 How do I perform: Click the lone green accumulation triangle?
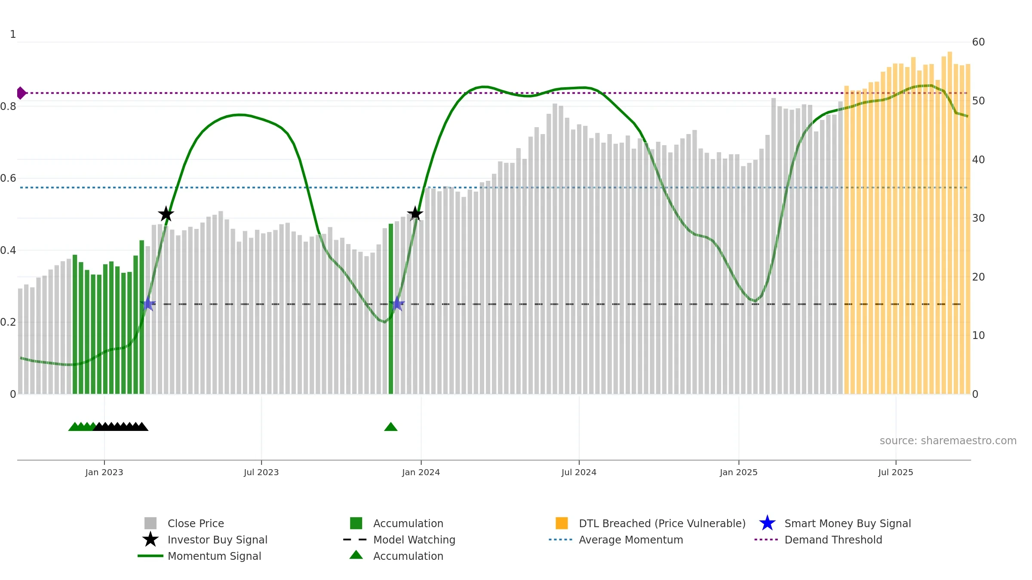coord(390,427)
